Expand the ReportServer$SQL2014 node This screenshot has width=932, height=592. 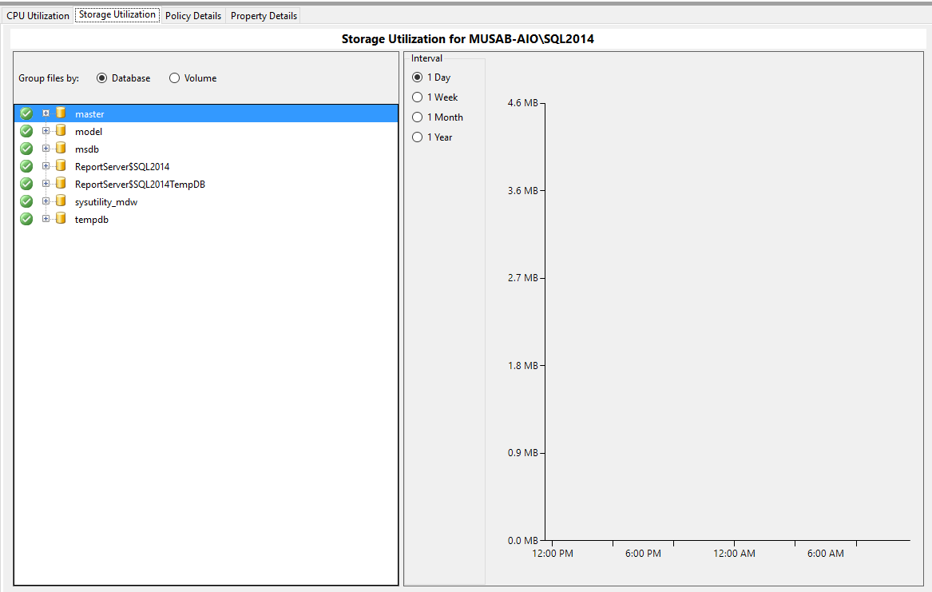click(x=46, y=166)
